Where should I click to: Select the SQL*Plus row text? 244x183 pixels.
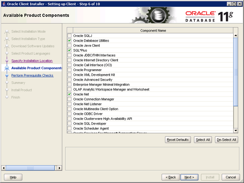80,50
